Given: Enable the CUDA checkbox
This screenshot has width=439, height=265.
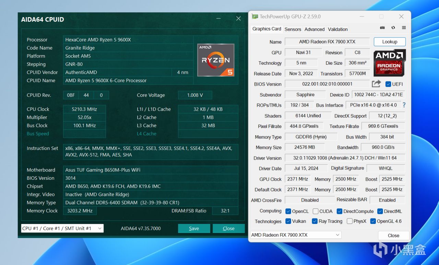Looking at the screenshot, I should coord(316,211).
